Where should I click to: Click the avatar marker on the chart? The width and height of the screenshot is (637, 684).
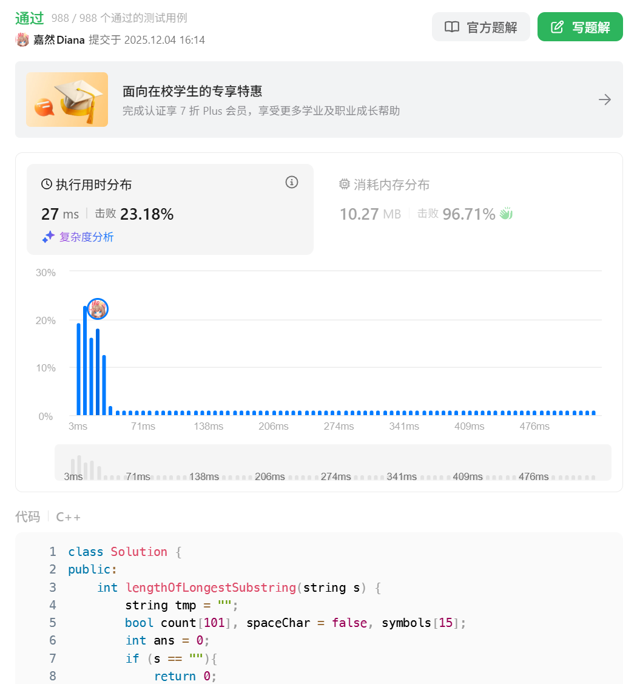click(98, 310)
